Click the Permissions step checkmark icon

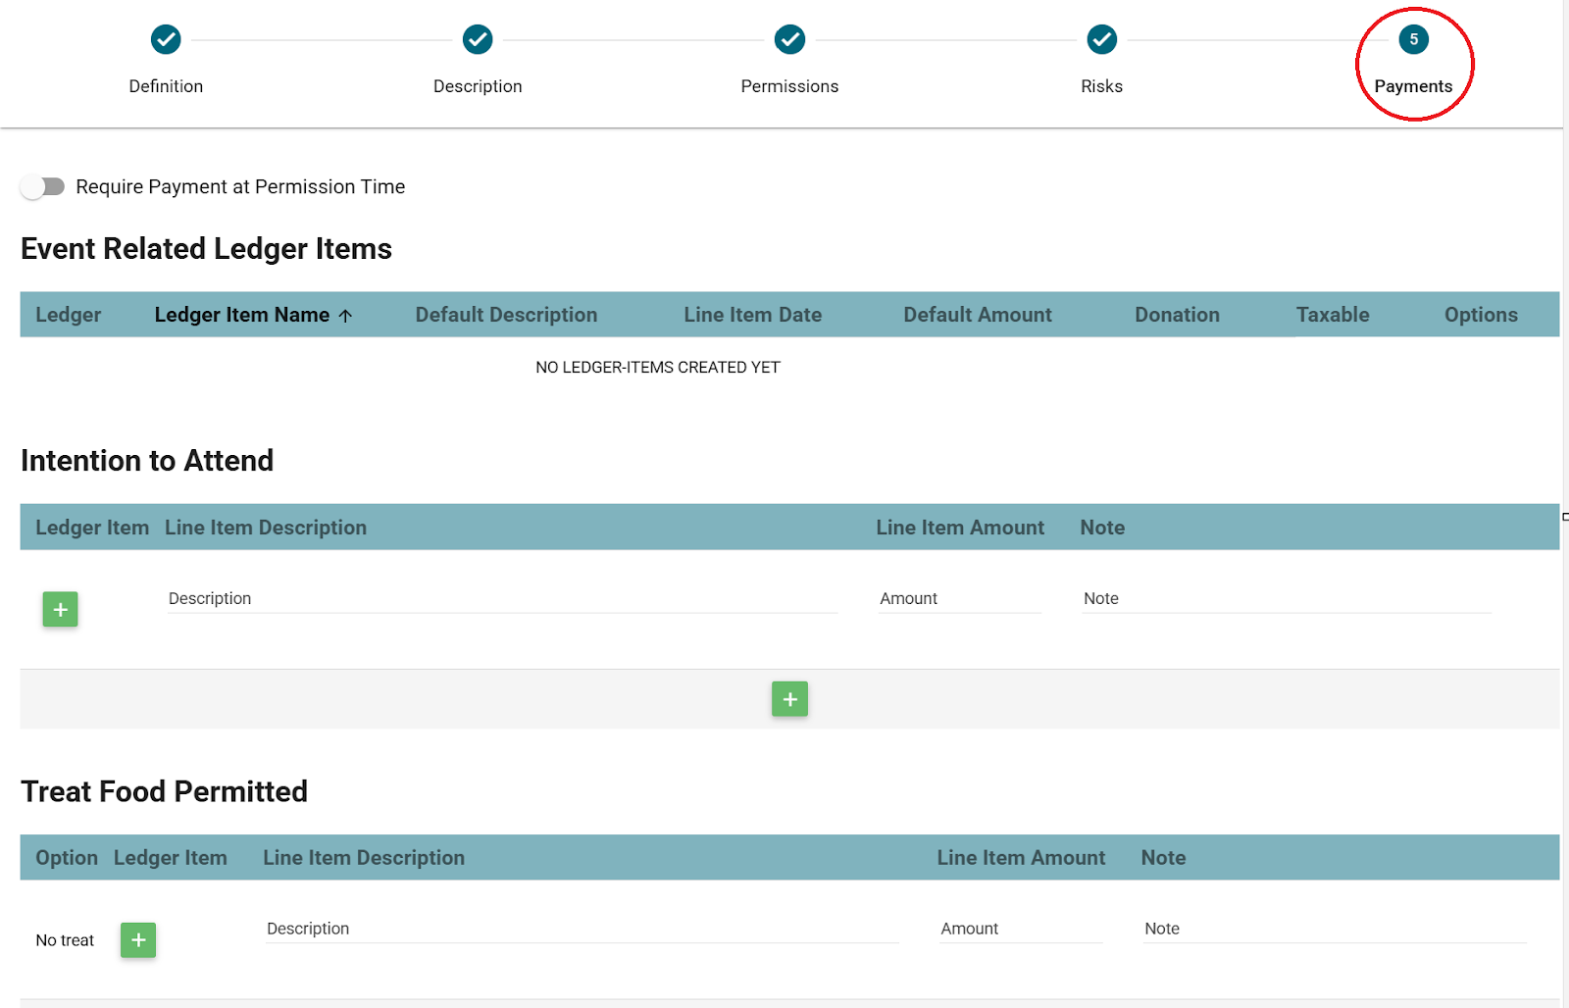click(x=789, y=40)
